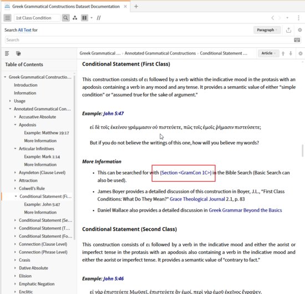Open the Paragraph search-scope dropdown

(x=267, y=30)
